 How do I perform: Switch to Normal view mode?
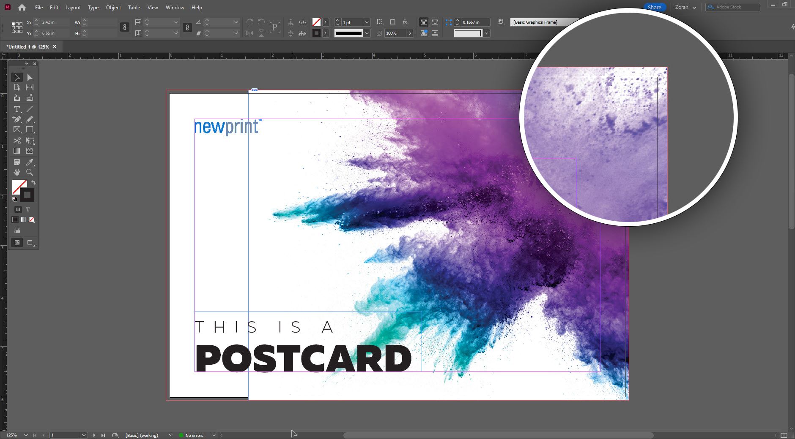17,242
